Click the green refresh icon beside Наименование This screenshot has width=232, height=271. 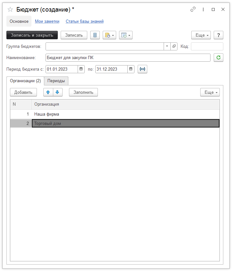click(218, 58)
